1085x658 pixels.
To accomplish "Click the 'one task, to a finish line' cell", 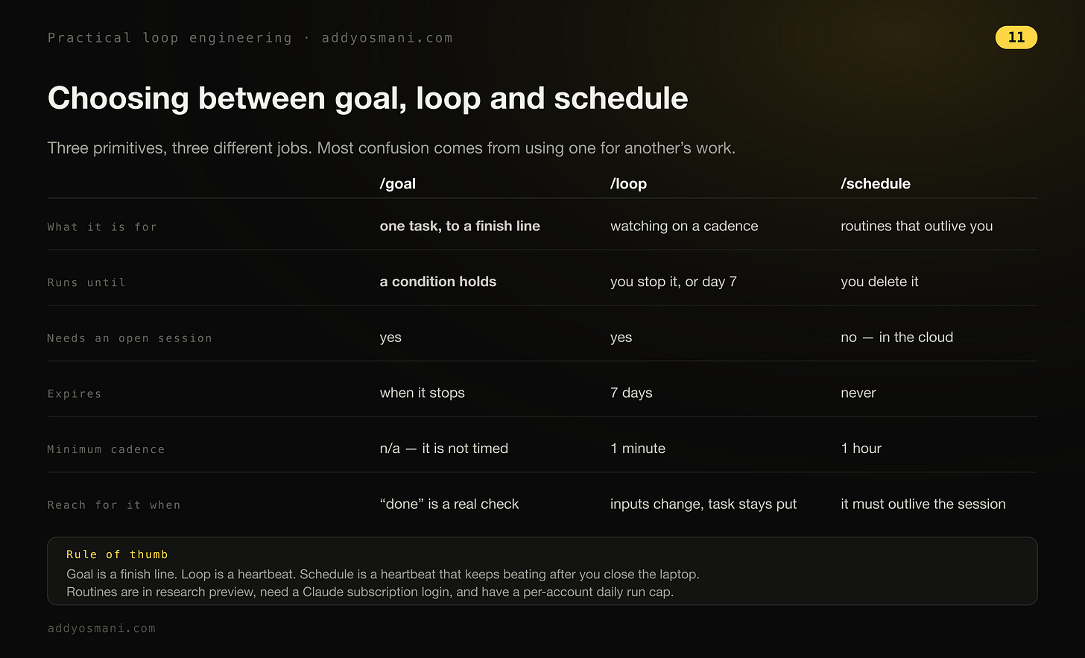I will click(460, 226).
